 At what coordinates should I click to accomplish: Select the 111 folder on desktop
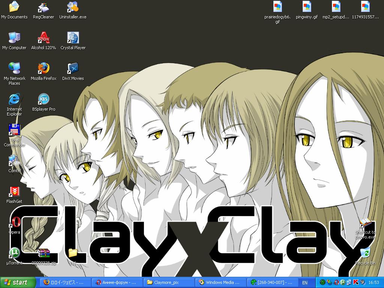[x=73, y=256]
